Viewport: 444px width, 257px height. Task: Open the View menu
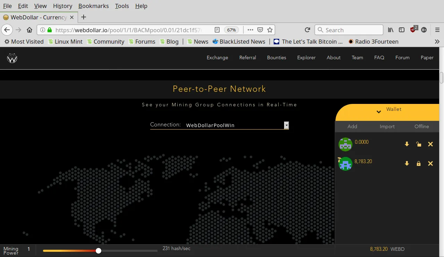point(41,6)
